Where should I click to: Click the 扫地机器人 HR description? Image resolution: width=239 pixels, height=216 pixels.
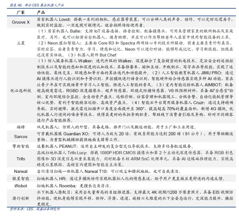pos(131,178)
